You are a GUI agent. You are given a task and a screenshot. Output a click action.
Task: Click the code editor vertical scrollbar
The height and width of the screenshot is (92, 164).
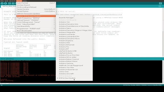[163, 32]
